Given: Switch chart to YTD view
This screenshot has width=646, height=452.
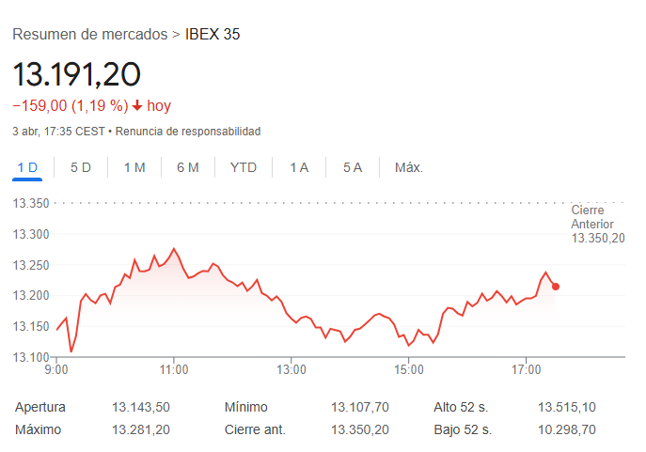Looking at the screenshot, I should click(244, 168).
